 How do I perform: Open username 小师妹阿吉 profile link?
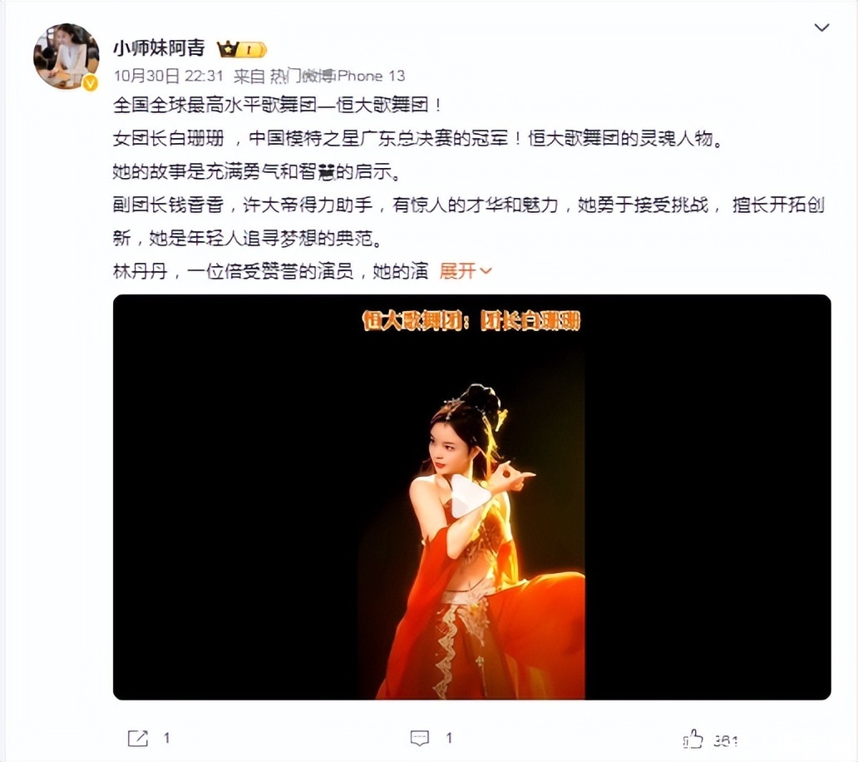[159, 49]
